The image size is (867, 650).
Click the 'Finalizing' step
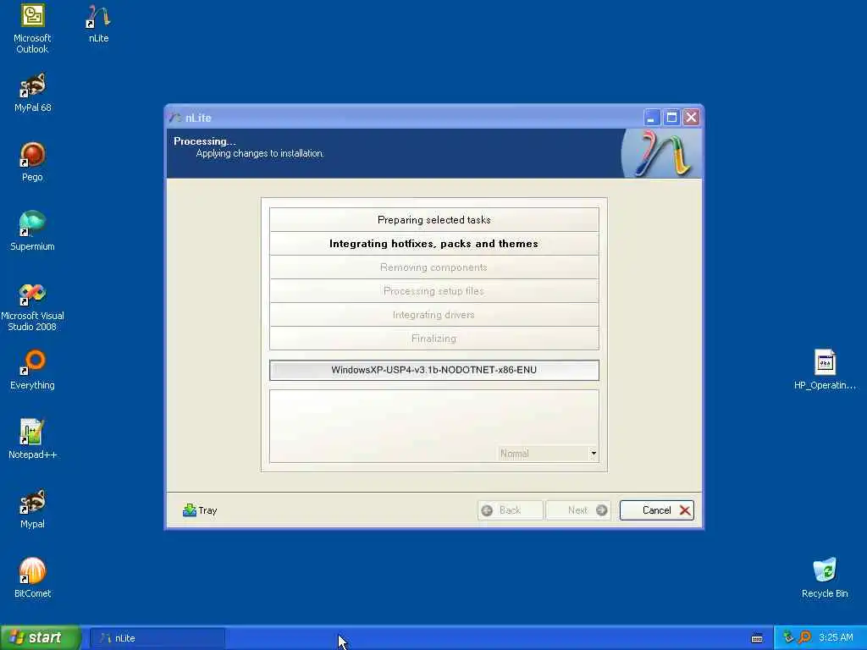click(434, 339)
